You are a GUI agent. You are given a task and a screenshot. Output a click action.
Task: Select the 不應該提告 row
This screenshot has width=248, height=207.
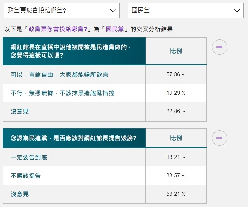105,176
